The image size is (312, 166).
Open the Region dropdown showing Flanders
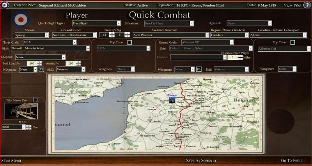[229, 35]
